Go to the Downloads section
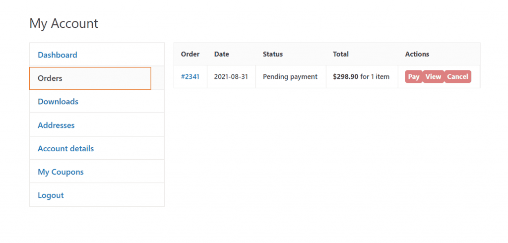Screen dimensions: 508x243 pos(58,102)
